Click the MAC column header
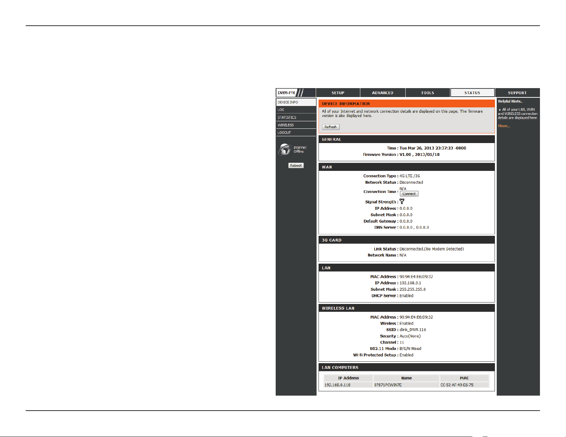The image size is (566, 437). [465, 378]
